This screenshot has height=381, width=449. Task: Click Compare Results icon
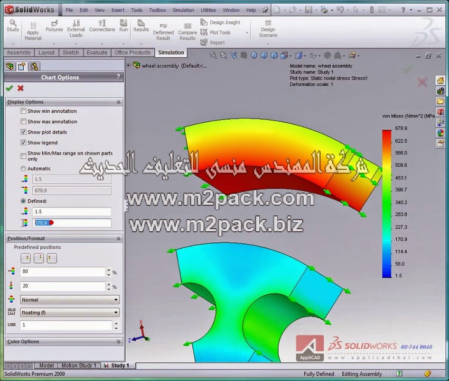click(188, 32)
